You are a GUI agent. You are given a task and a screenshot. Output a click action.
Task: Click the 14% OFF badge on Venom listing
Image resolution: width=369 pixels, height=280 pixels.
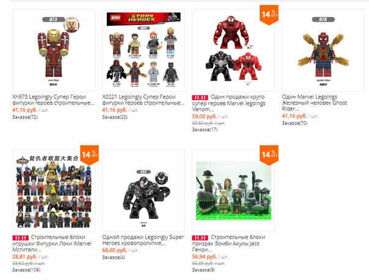click(x=269, y=15)
